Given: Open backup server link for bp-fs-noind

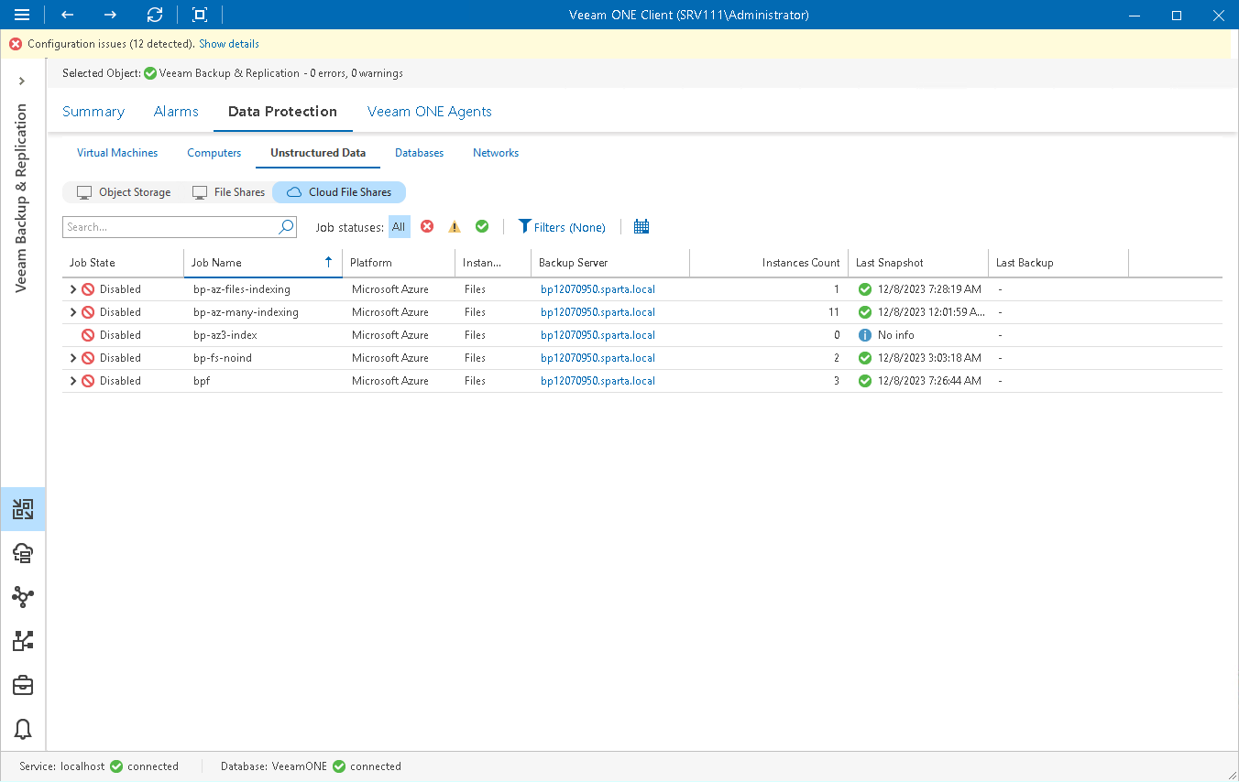Looking at the screenshot, I should pos(598,358).
